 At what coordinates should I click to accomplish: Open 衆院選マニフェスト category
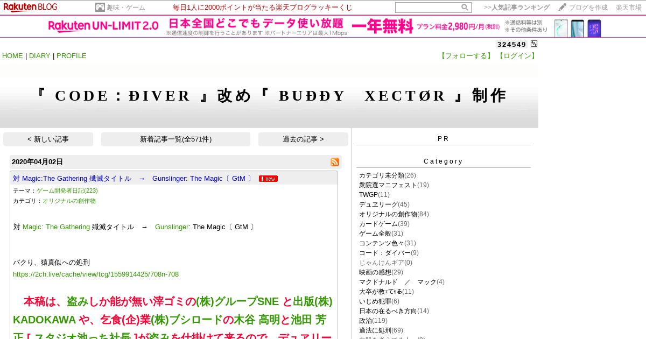click(388, 185)
